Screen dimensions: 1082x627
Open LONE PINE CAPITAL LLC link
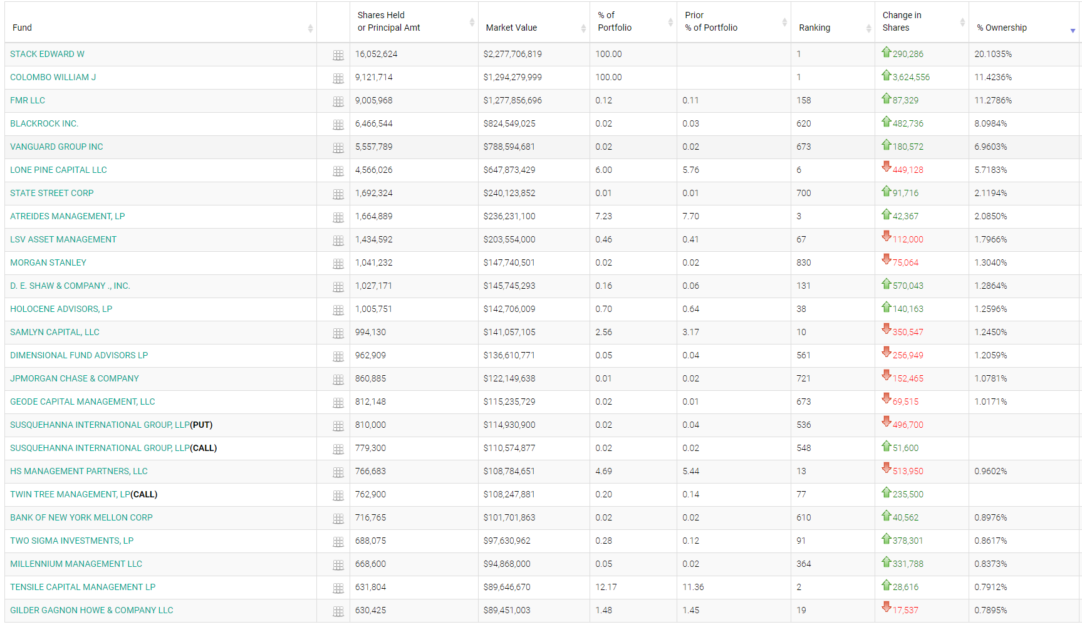coord(58,170)
